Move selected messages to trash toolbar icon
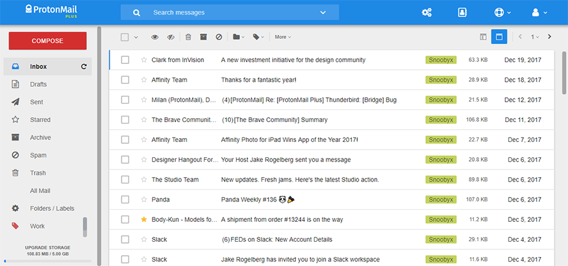Viewport: 568px width, 266px height. click(x=188, y=37)
